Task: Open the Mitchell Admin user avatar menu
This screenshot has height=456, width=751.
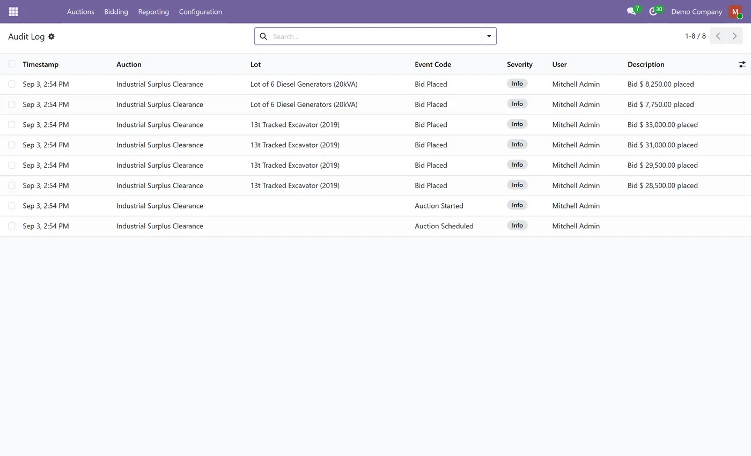Action: [x=735, y=11]
